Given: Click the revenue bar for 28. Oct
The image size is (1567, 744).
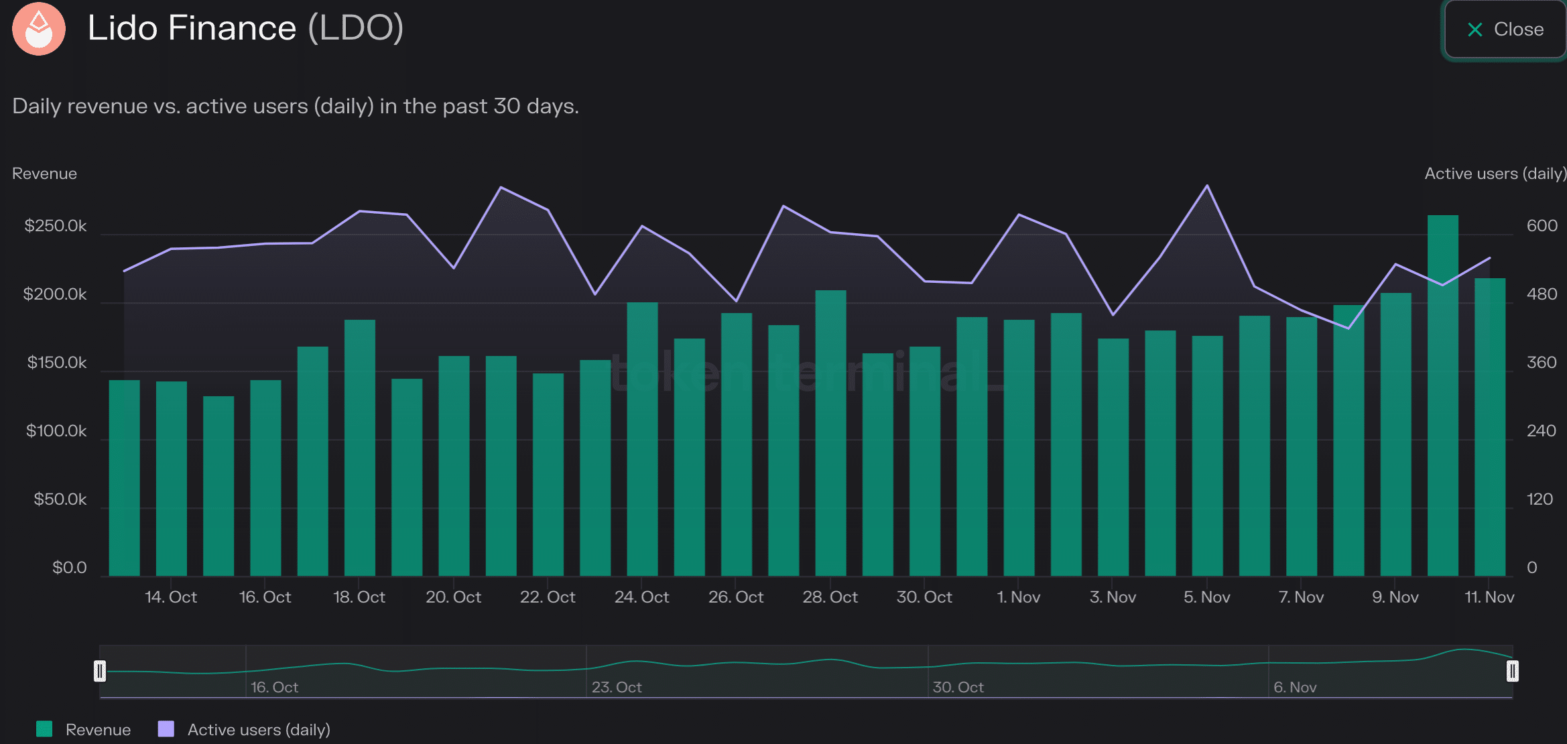Looking at the screenshot, I should pyautogui.click(x=830, y=433).
